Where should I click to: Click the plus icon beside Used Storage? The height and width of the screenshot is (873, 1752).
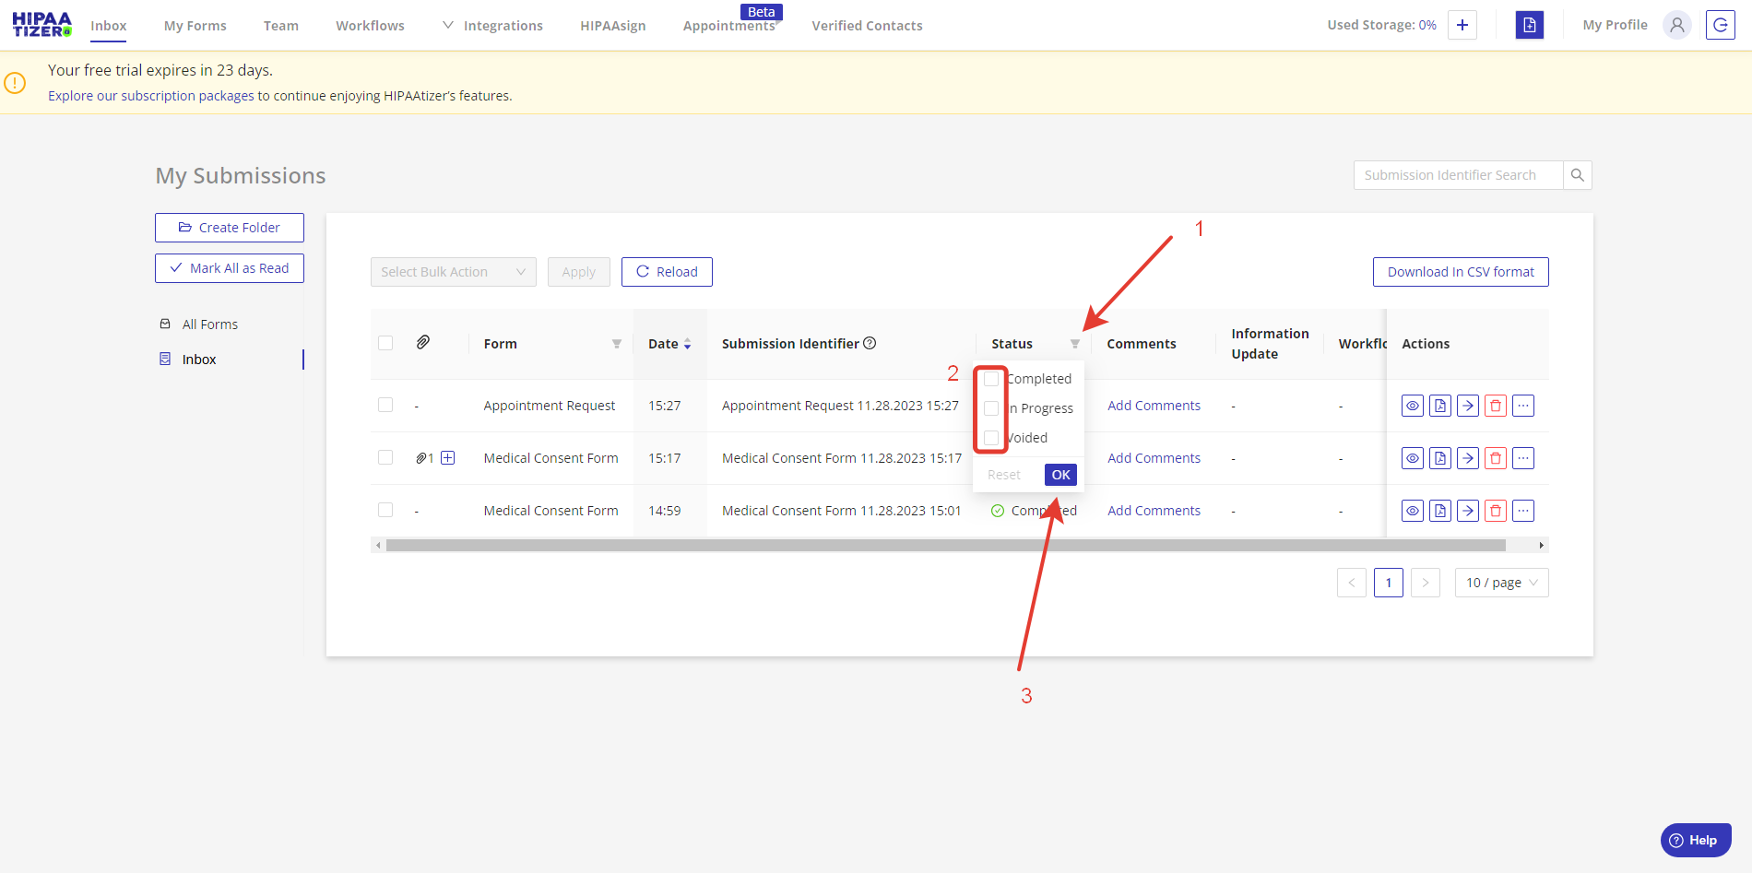tap(1462, 25)
